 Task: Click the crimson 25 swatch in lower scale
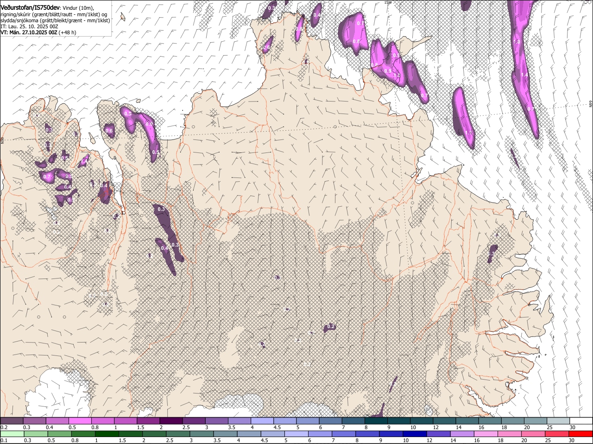pos(557,434)
